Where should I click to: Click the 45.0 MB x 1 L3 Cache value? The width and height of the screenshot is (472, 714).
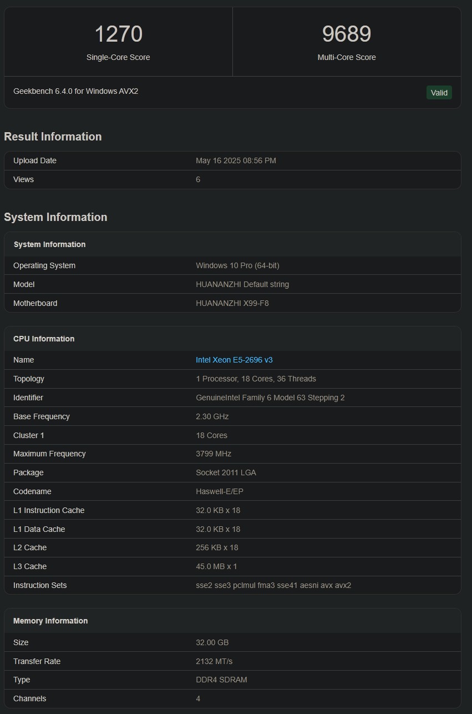tap(216, 566)
